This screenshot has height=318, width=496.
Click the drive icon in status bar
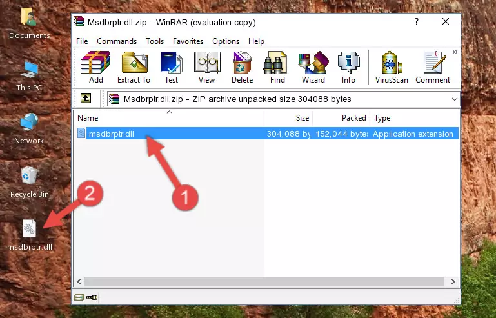pos(79,297)
